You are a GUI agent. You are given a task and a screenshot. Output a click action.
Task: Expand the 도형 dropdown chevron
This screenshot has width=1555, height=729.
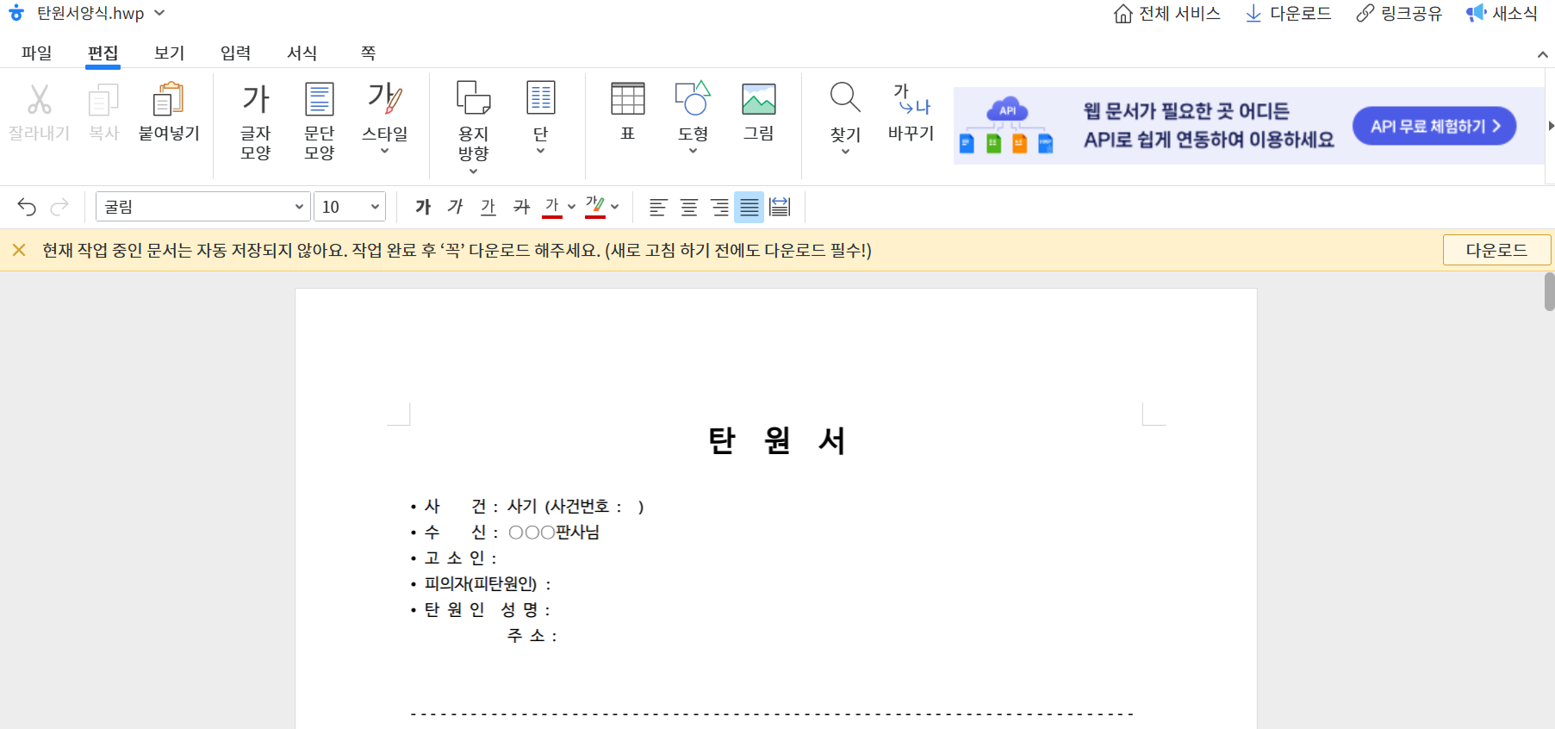pos(693,151)
